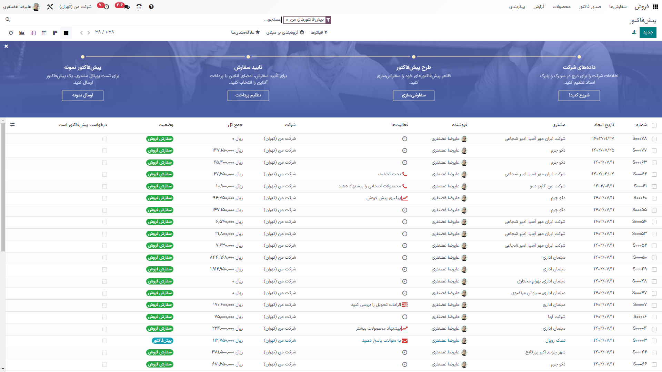This screenshot has height=372, width=662.
Task: Open discuss messages icon with 416 badge
Action: tap(127, 7)
